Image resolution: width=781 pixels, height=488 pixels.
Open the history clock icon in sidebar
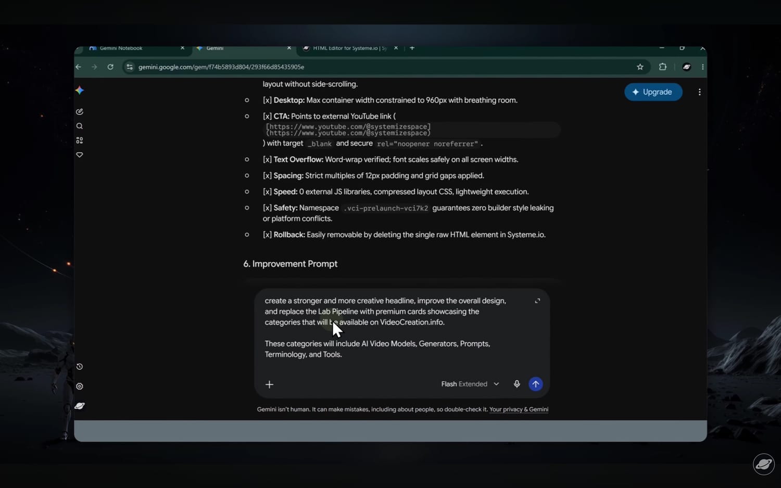coord(80,367)
